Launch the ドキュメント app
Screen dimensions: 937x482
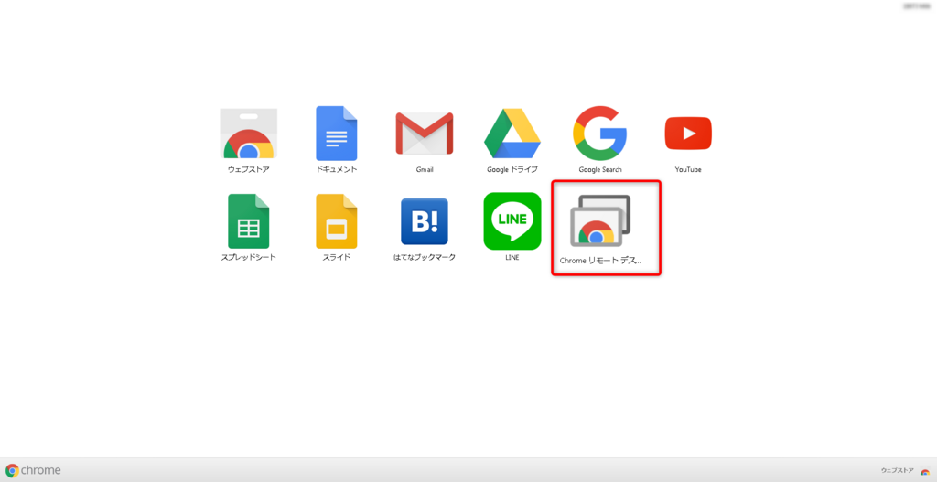tap(337, 134)
